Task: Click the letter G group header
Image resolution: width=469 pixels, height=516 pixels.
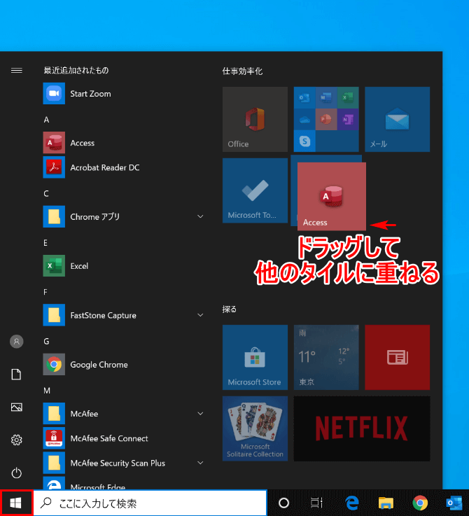Action: tap(46, 342)
